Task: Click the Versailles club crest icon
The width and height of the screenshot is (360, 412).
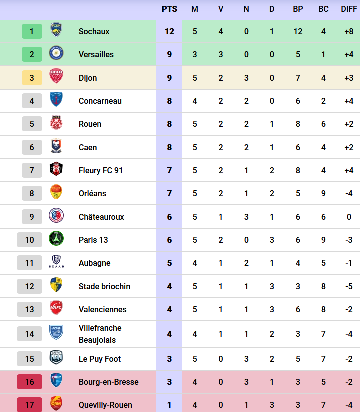Action: [x=56, y=54]
